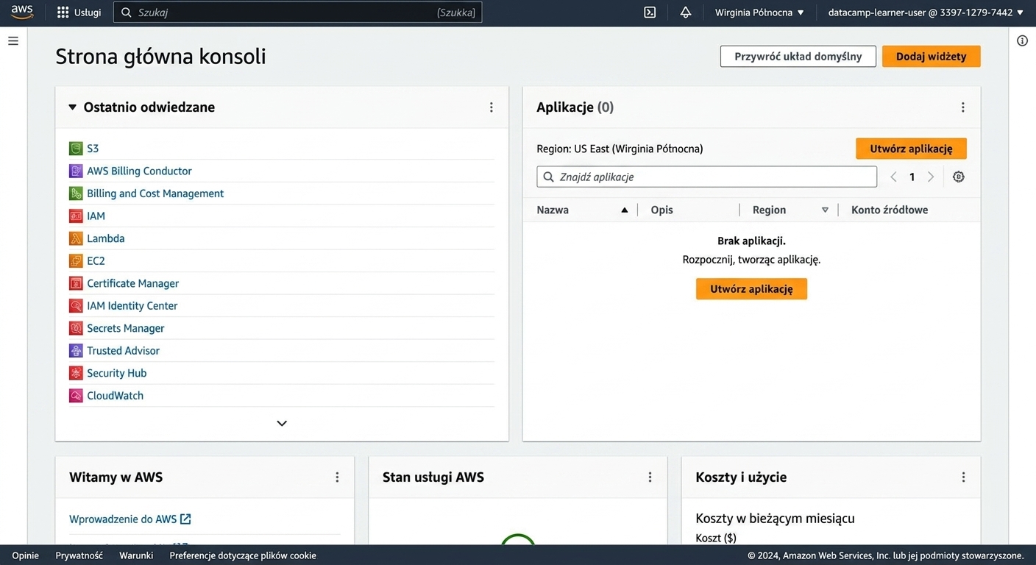
Task: Click the Usługi menu label
Action: [x=88, y=13]
